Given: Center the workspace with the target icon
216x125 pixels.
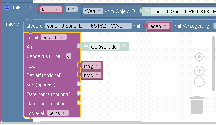Looking at the screenshot, I should tap(199, 57).
